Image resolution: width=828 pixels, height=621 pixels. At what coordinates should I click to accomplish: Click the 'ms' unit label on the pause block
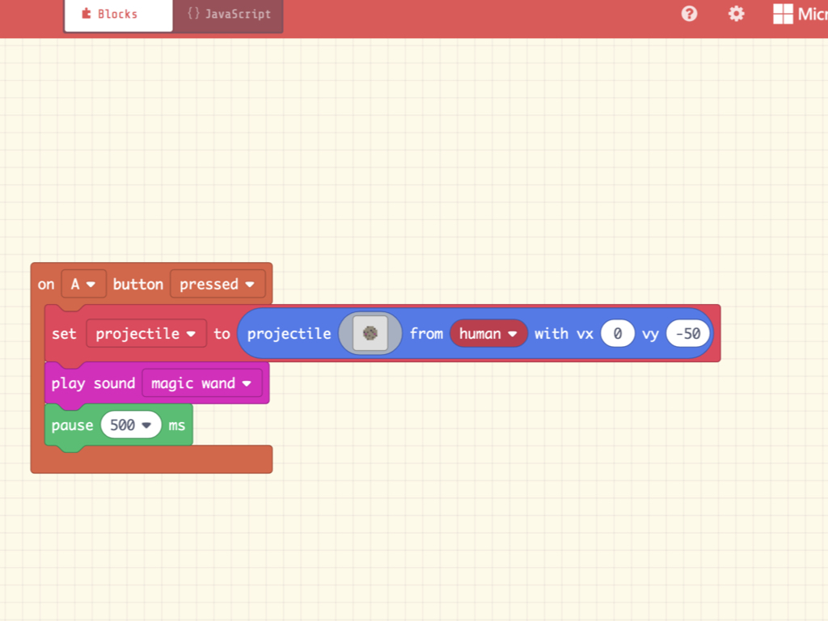[177, 425]
